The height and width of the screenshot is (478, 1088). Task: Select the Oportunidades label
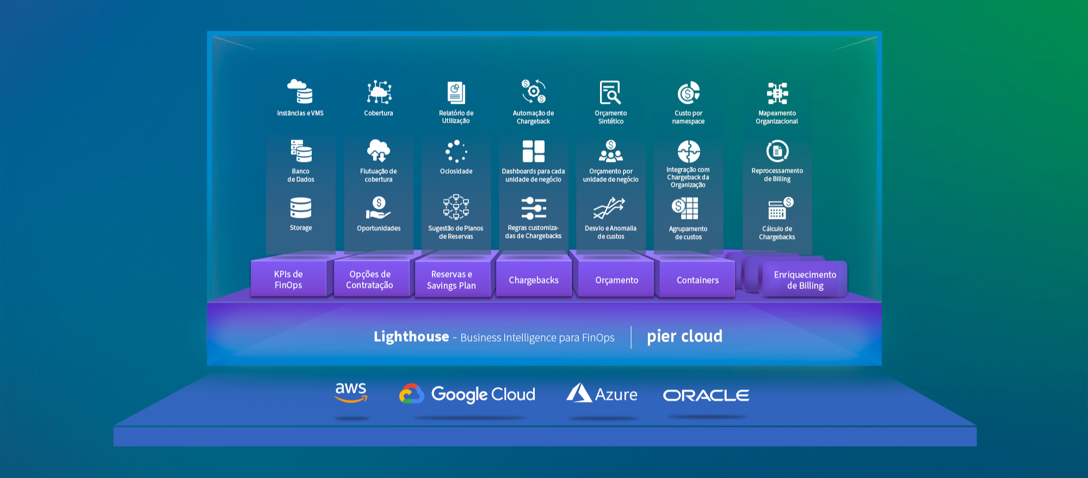click(x=379, y=228)
